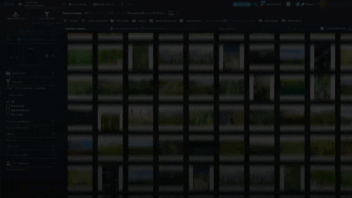
Task: Expand the Directories section in sidebar
Action: click(30, 73)
